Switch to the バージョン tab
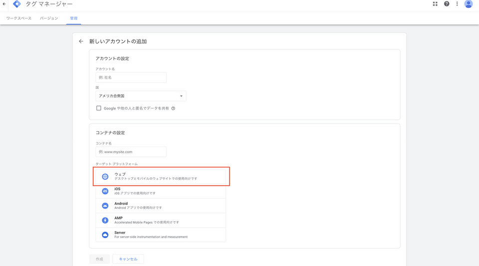This screenshot has height=266, width=479. pyautogui.click(x=49, y=18)
